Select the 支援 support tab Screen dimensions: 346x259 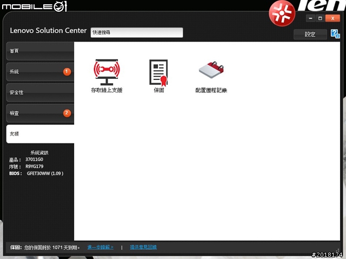click(40, 134)
